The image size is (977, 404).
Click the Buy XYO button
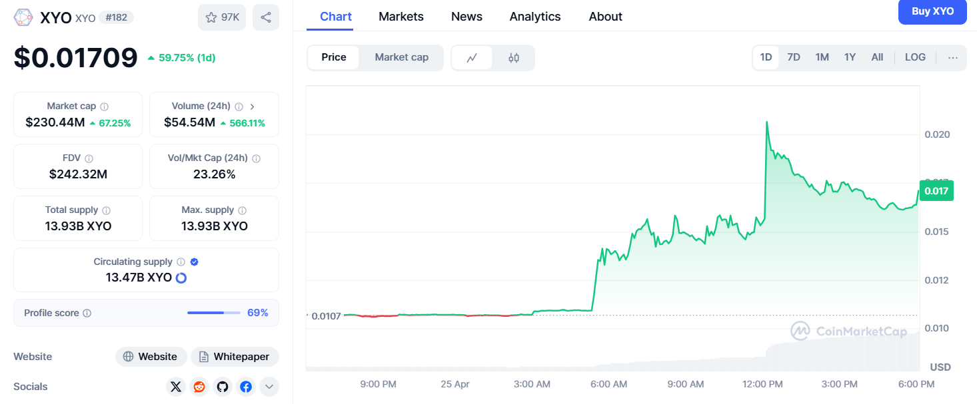coord(932,11)
